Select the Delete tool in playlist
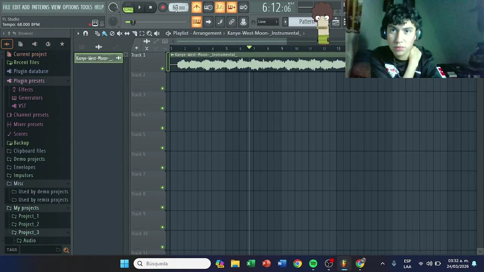484x272 pixels. (112, 33)
